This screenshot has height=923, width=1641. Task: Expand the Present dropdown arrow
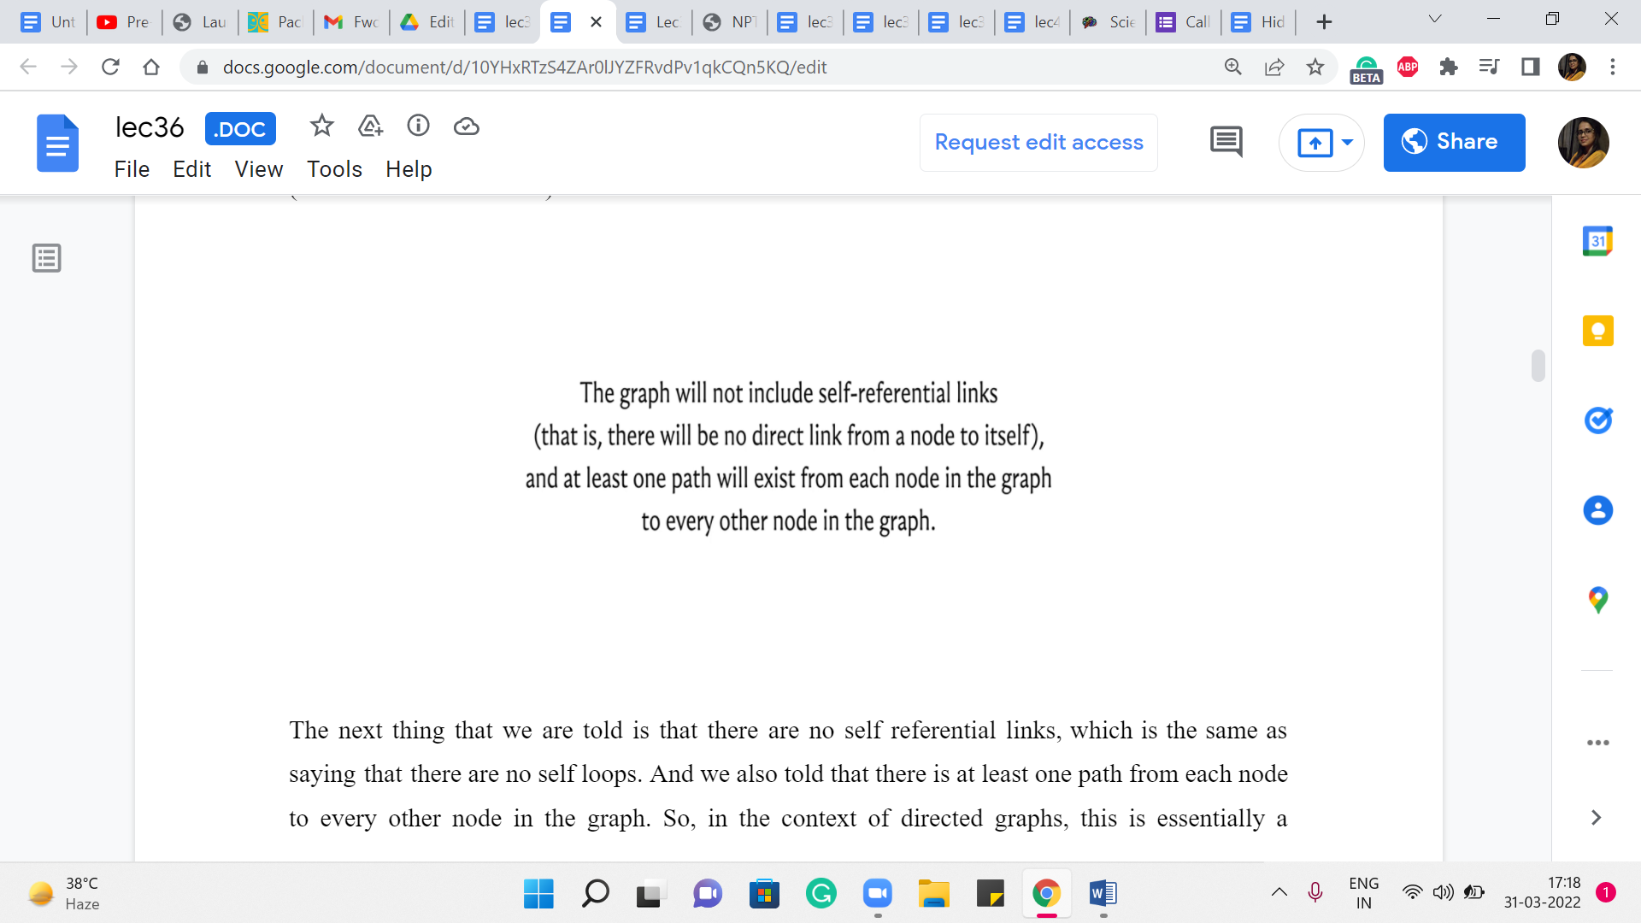tap(1347, 143)
